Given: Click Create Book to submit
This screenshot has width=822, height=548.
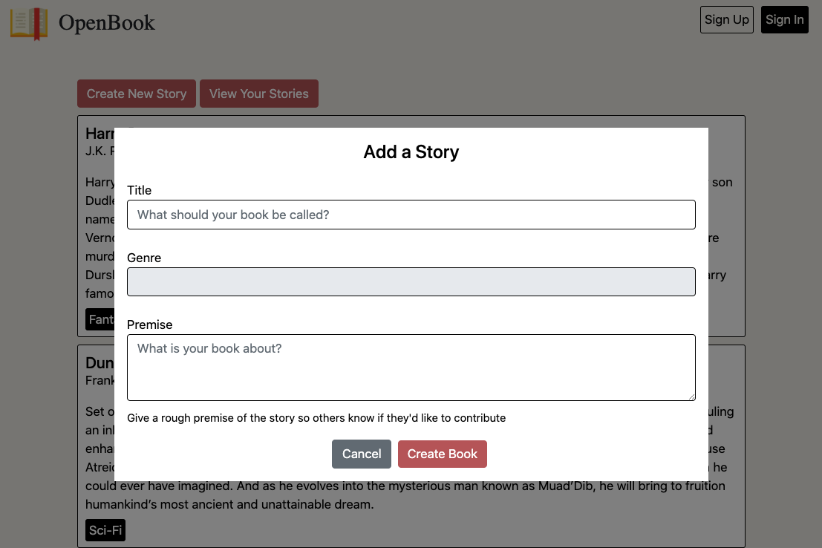Looking at the screenshot, I should 442,454.
